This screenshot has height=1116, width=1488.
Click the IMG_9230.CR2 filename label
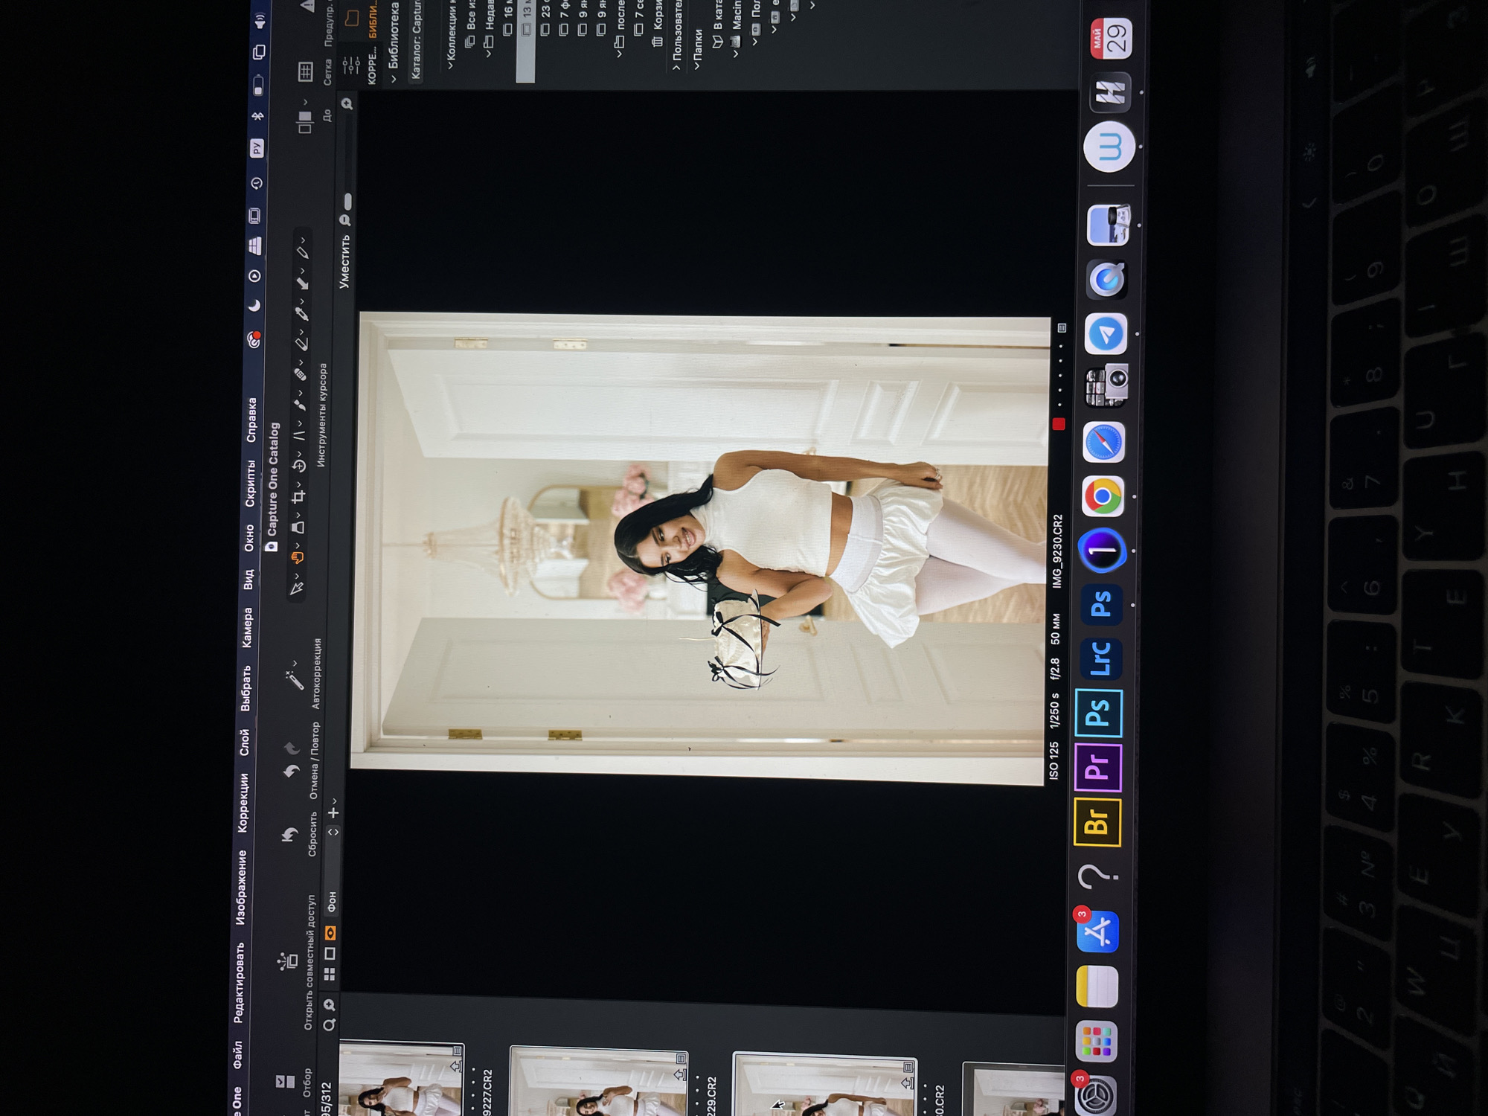(x=1057, y=551)
